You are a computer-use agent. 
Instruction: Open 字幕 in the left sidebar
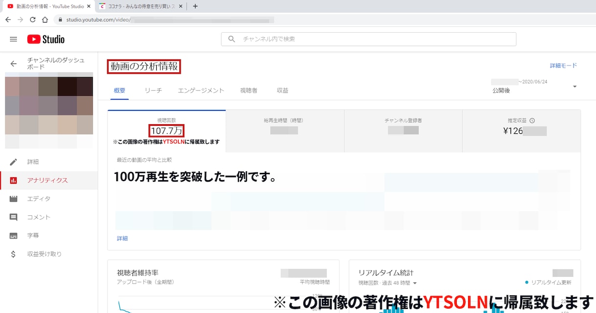point(33,235)
